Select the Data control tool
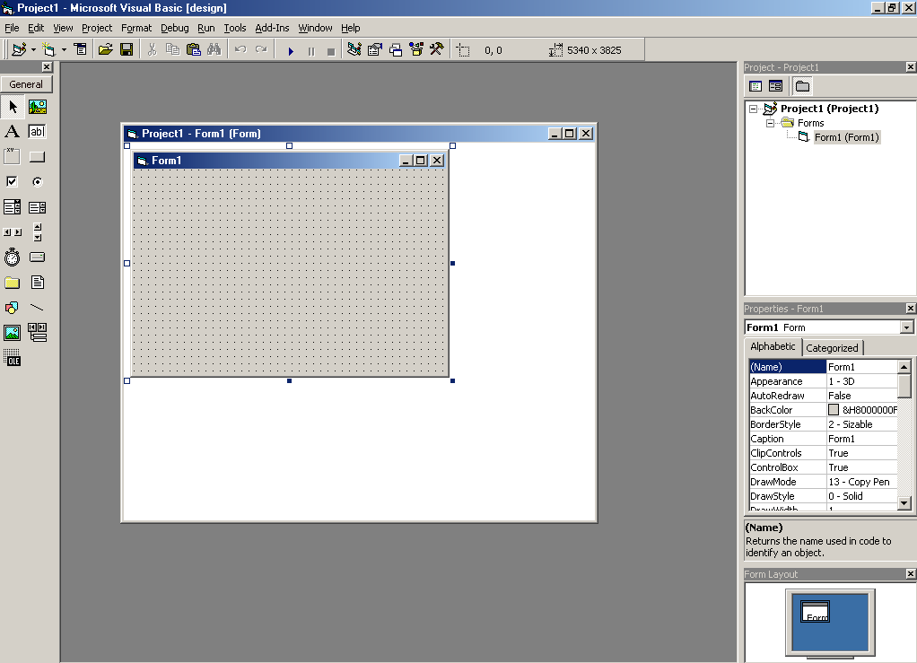This screenshot has width=917, height=663. point(38,333)
